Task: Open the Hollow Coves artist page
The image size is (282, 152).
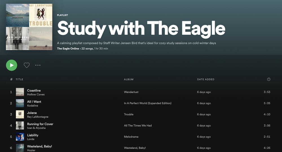Action: coord(36,94)
